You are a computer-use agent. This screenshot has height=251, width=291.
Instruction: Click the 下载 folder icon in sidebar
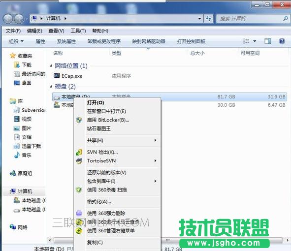click(x=17, y=65)
